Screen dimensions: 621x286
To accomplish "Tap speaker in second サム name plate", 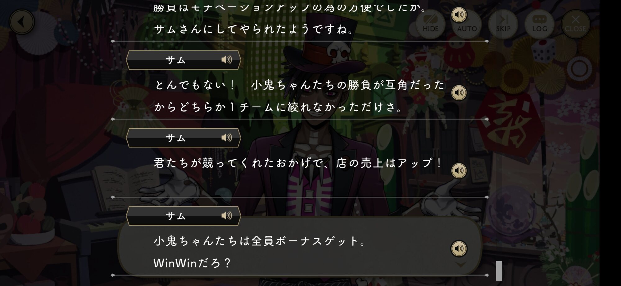I will [x=226, y=138].
